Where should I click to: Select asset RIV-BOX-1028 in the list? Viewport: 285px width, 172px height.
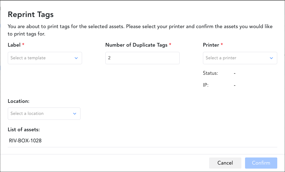[25, 141]
